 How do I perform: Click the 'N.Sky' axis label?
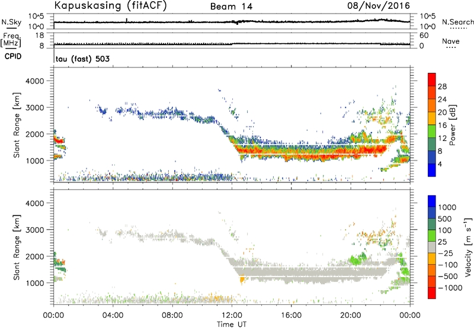(11, 22)
